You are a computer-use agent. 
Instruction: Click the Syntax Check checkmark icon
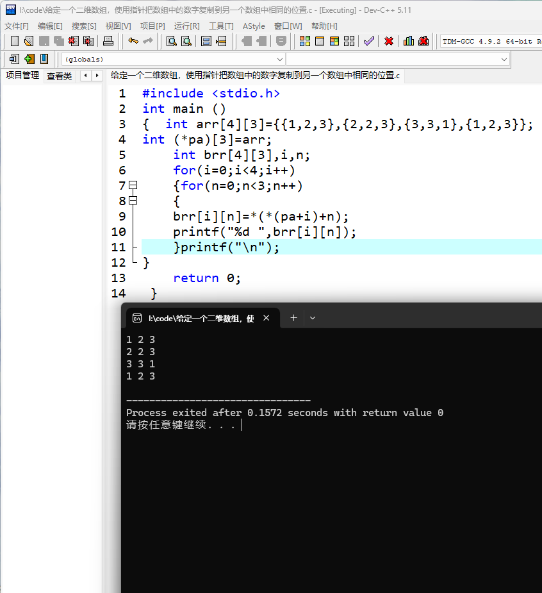369,41
